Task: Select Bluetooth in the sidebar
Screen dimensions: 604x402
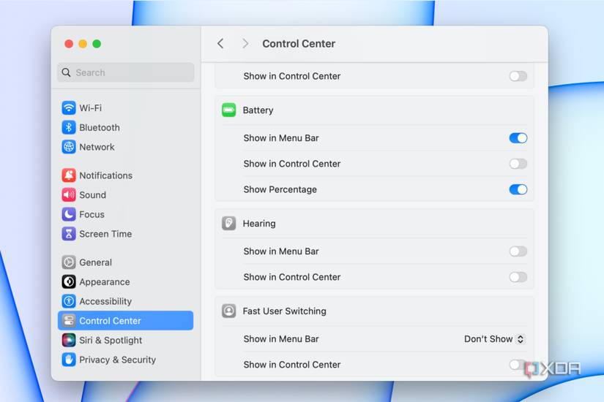Action: pyautogui.click(x=100, y=127)
